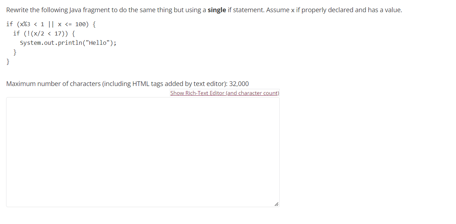The image size is (456, 224).
Task: Click the resize handle of the answer box
Action: click(276, 204)
